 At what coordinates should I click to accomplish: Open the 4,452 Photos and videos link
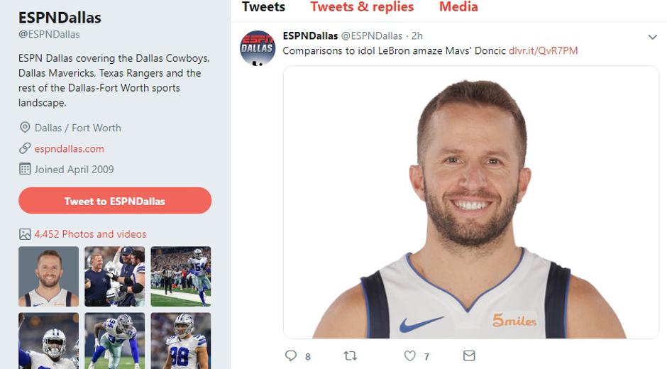click(90, 234)
